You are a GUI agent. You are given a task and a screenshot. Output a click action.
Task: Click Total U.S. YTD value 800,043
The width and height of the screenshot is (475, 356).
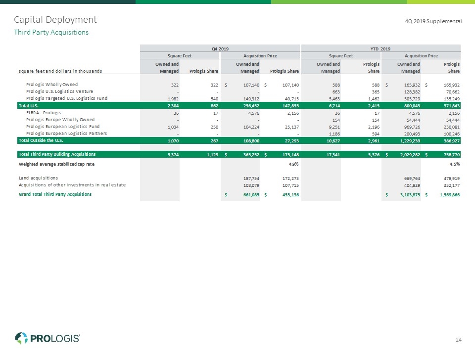[x=412, y=106]
